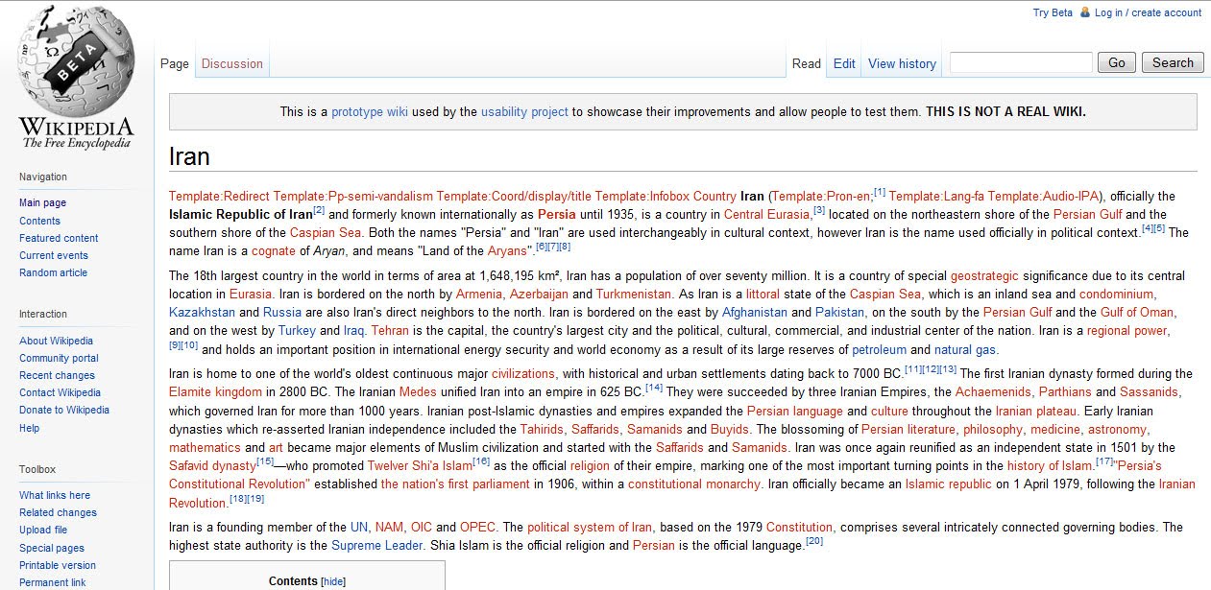Return to the Page tab

click(x=174, y=63)
